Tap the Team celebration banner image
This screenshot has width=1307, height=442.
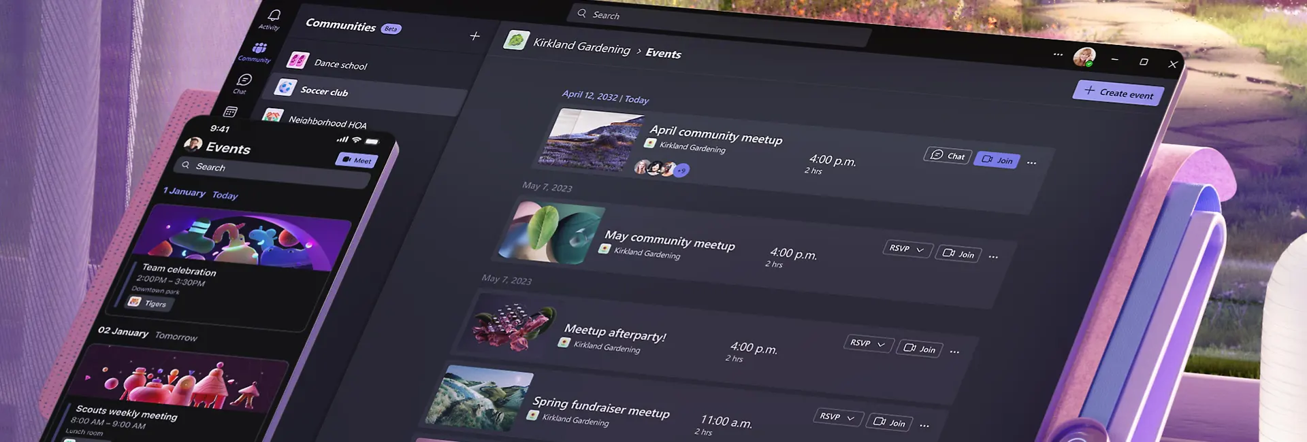(242, 239)
